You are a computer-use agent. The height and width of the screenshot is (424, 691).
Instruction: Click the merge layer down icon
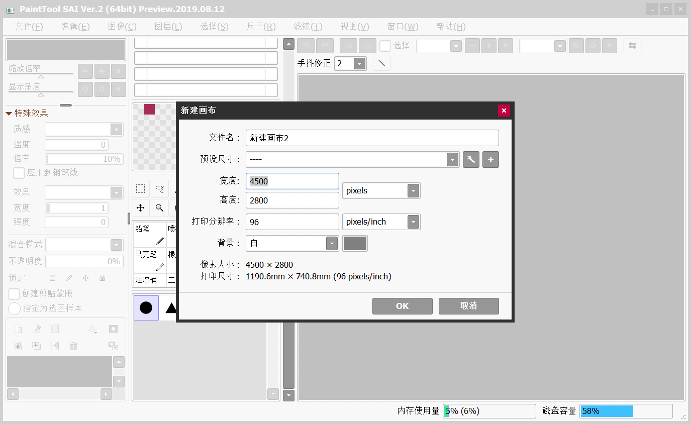(18, 346)
